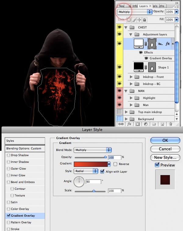Click the add layer mask icon
Screen dimensions: 183x231
point(138,124)
